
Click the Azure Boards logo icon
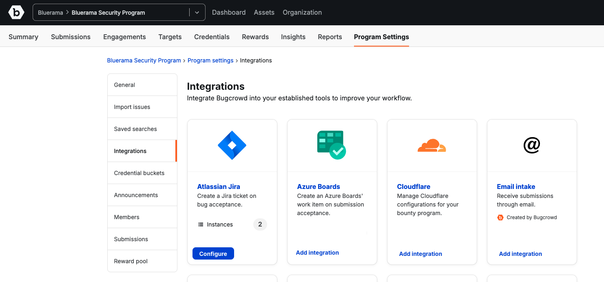(332, 145)
